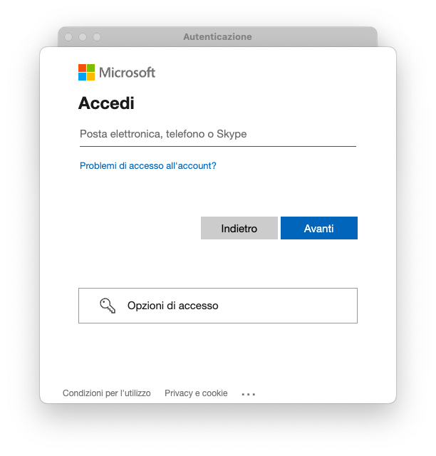Open Condizioni per l'utilizzo link

coord(107,393)
